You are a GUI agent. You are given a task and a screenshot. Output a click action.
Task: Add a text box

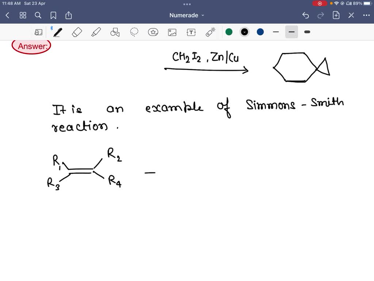point(191,32)
